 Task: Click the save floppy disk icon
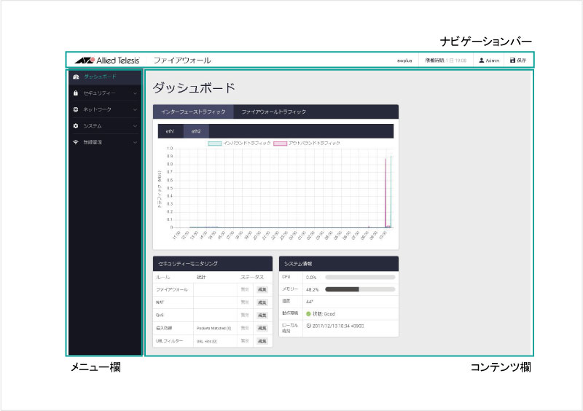click(512, 60)
